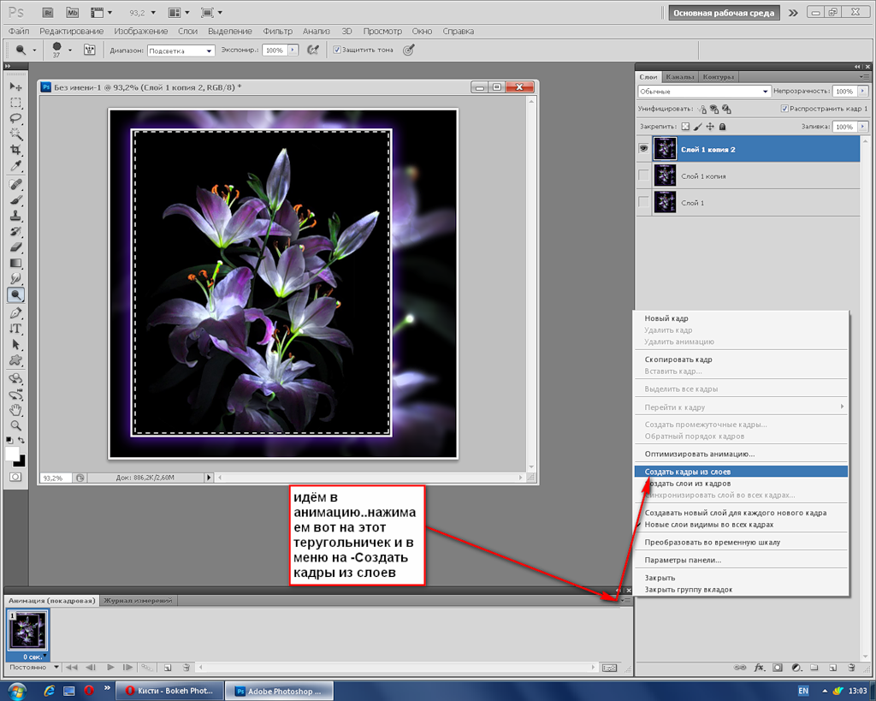876x701 pixels.
Task: Click the lock-all padlock icon in Layers
Action: (x=723, y=127)
